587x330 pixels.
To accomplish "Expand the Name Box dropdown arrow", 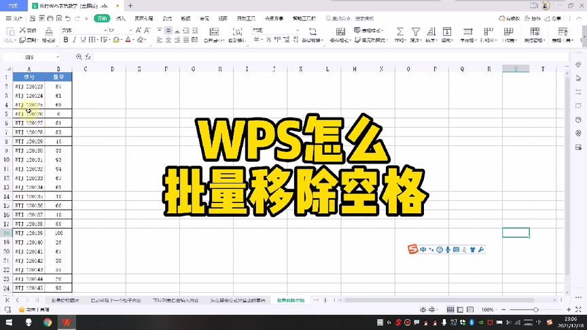I will (x=58, y=57).
